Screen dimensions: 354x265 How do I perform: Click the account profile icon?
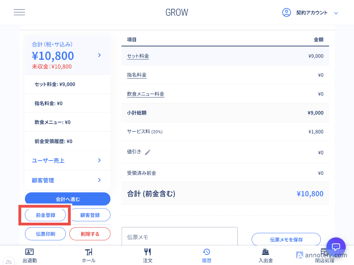[x=286, y=12]
